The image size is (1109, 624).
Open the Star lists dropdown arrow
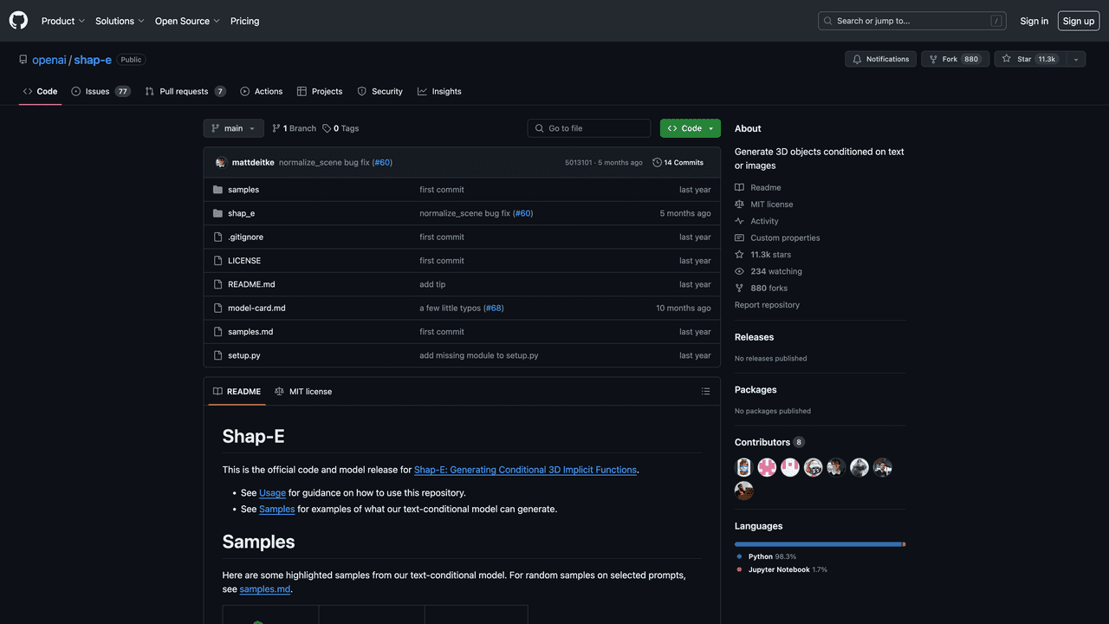coord(1075,59)
